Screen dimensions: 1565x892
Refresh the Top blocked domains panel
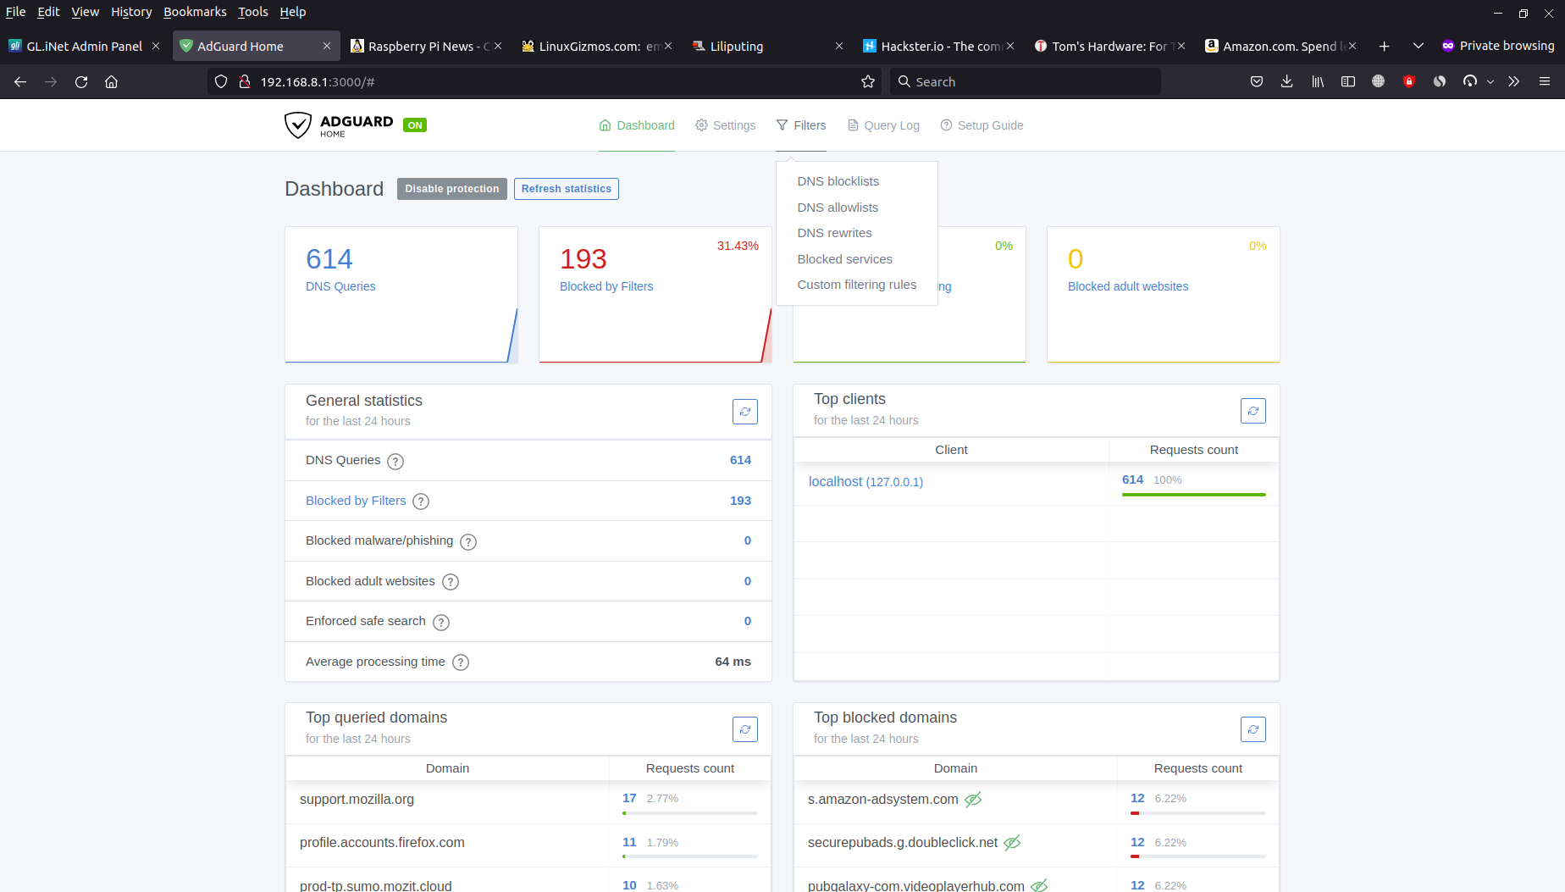tap(1253, 729)
